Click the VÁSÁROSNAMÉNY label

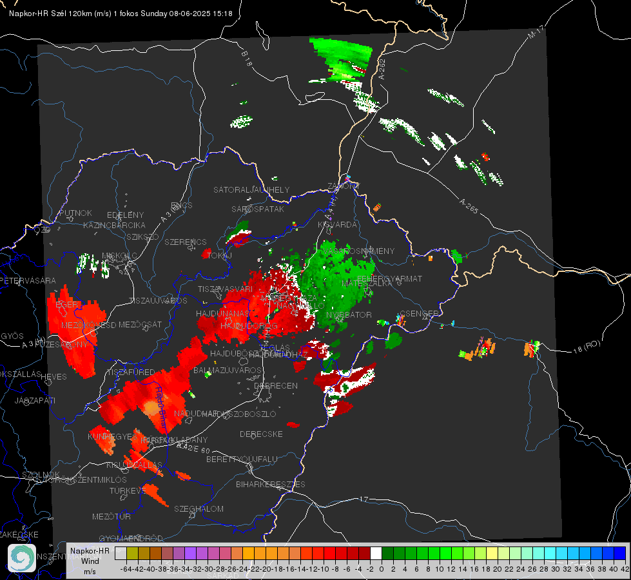point(360,251)
